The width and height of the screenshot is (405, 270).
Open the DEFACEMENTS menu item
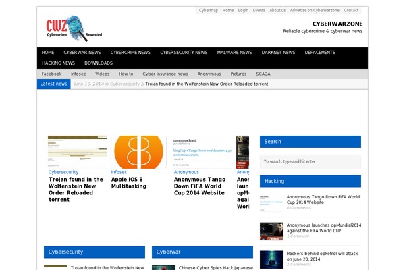tap(320, 53)
